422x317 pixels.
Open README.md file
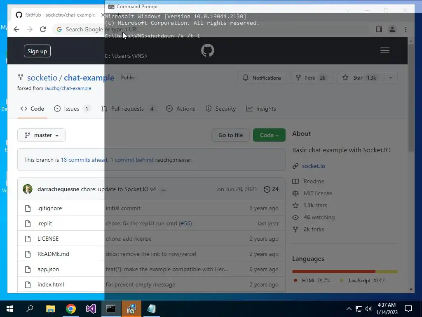click(x=53, y=254)
